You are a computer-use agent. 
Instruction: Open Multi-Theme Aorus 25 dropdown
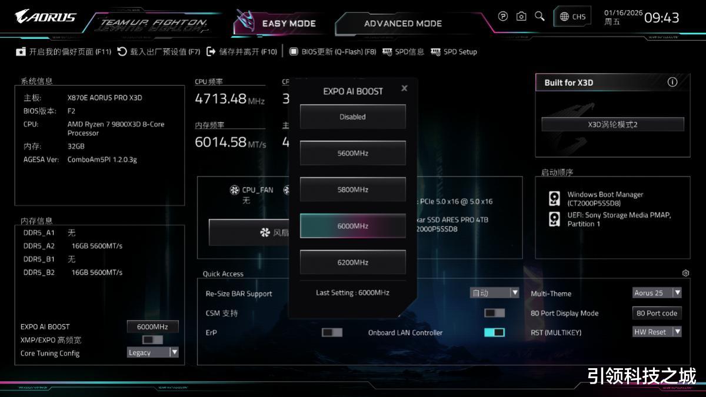tap(657, 292)
